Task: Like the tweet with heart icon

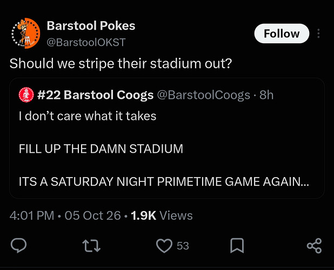Action: [164, 246]
